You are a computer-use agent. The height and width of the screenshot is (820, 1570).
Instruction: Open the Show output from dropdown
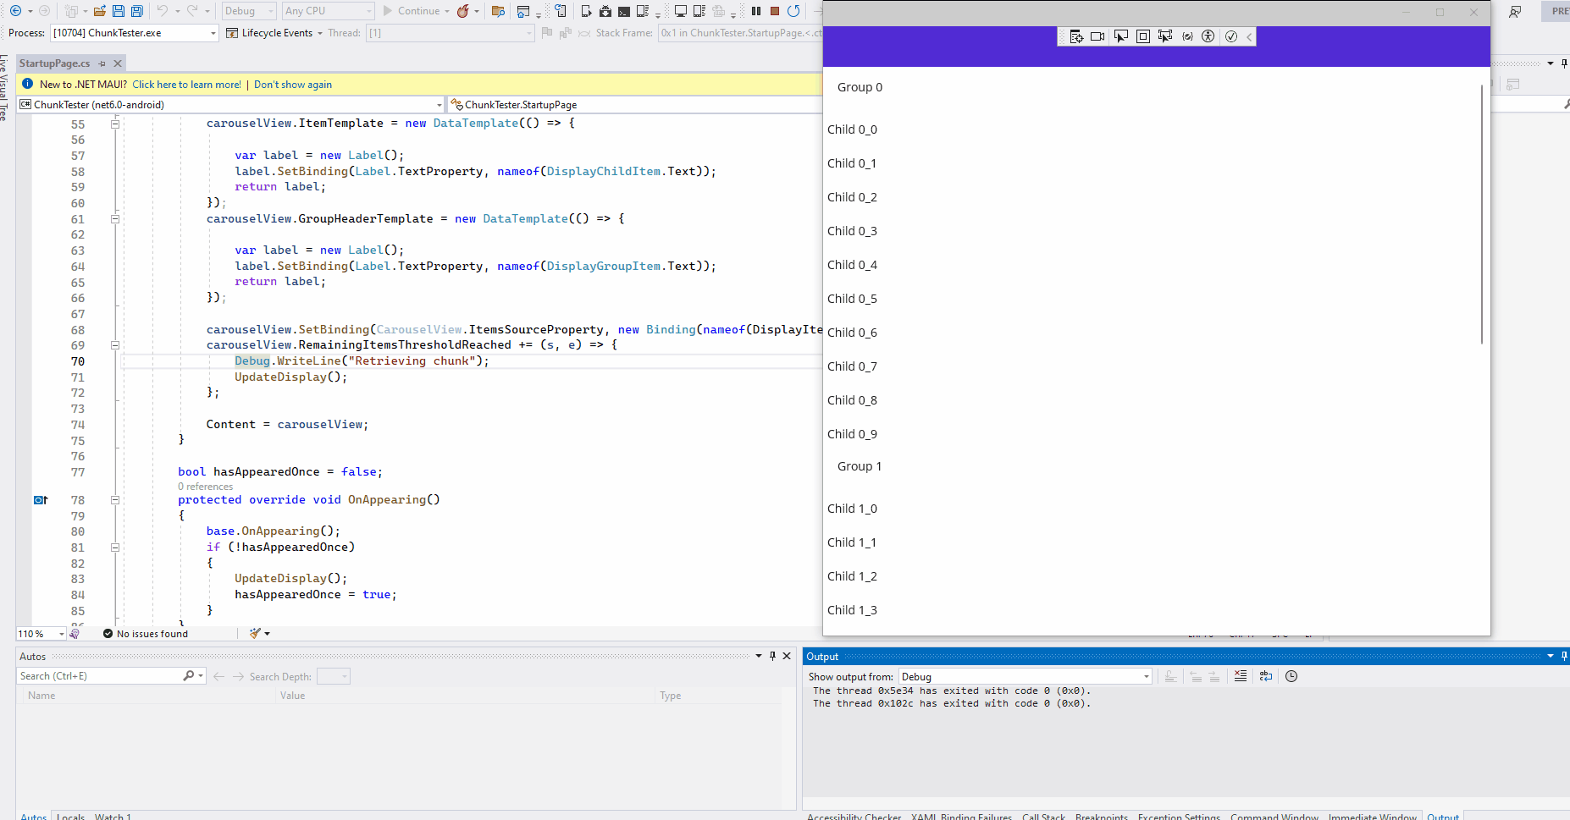(1145, 676)
